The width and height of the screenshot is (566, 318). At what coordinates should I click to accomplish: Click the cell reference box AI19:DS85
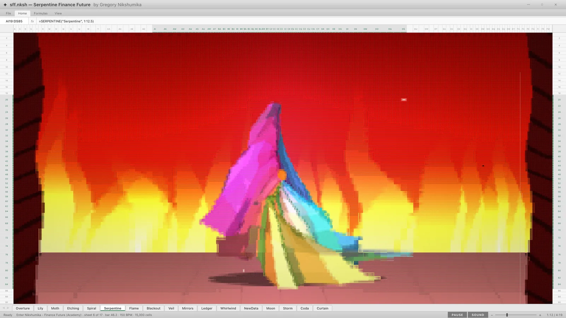(14, 21)
